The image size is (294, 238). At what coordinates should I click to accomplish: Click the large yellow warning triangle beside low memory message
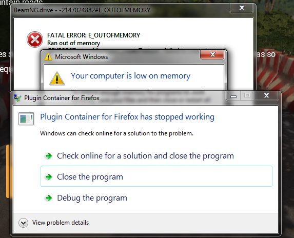(x=57, y=78)
